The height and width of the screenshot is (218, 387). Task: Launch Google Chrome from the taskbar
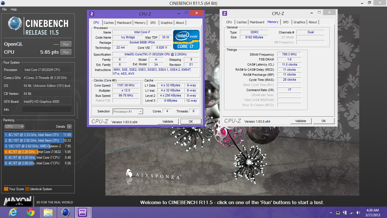pyautogui.click(x=31, y=212)
